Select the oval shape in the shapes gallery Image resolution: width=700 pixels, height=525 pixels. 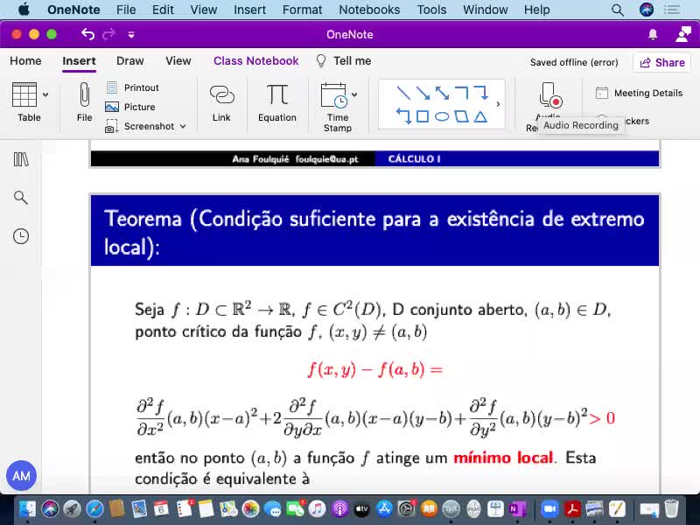pyautogui.click(x=442, y=116)
